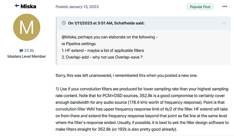
Task: Collapse the quoted Schafheide message
Action: (63, 23)
